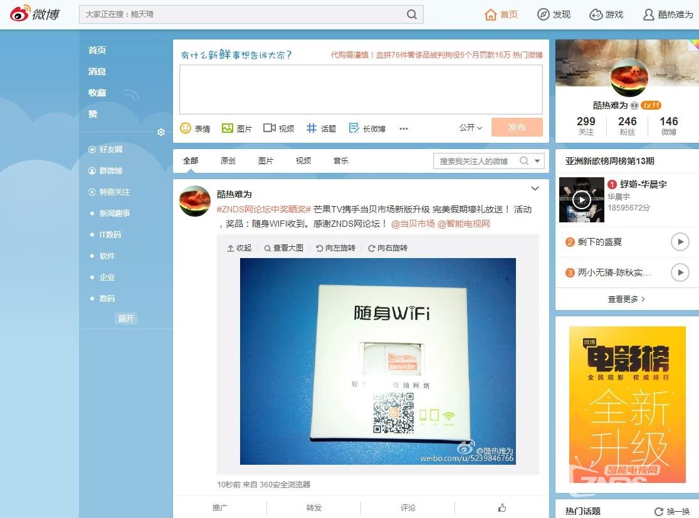The width and height of the screenshot is (699, 518).
Task: Like the post with thumbs-up icon
Action: 502,508
